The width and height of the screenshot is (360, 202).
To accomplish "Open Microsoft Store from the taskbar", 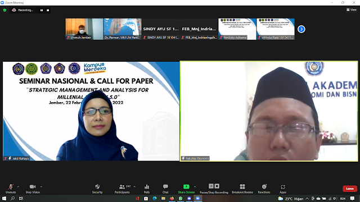I will (x=146, y=199).
